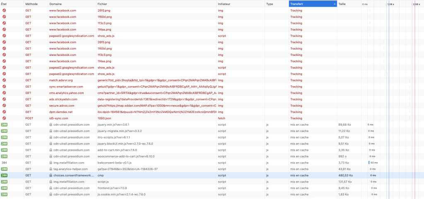
Task: Click the 1,28 s timeline marker in waterfall header
Action: pos(390,4)
